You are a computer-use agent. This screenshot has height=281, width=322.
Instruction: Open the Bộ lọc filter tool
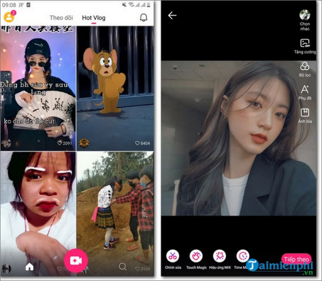click(x=305, y=69)
